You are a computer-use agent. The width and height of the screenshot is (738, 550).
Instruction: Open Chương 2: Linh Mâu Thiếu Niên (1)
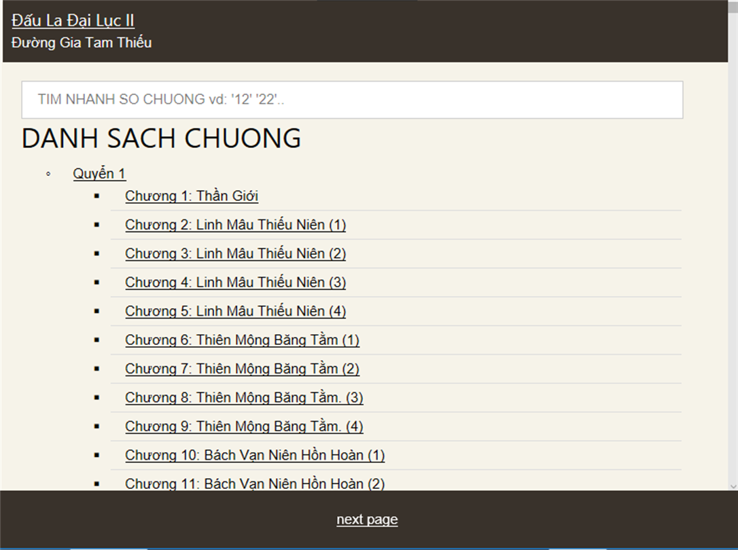235,225
